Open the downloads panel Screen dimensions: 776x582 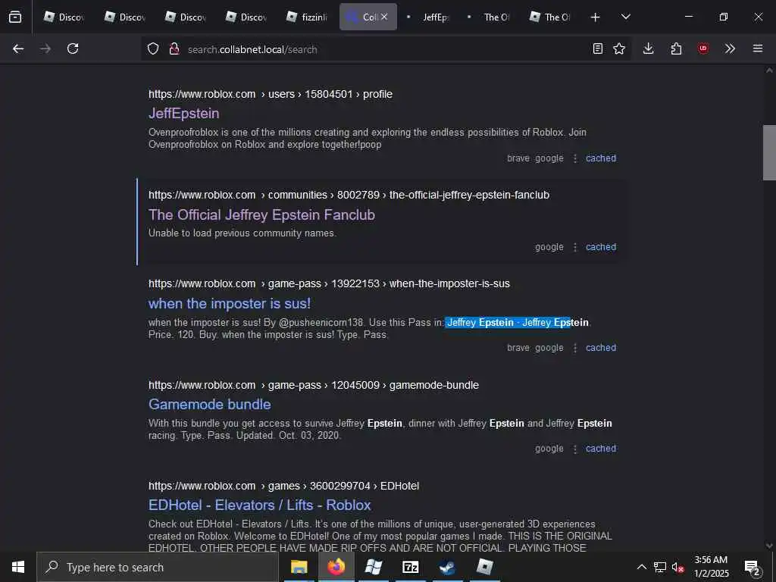[x=649, y=48]
